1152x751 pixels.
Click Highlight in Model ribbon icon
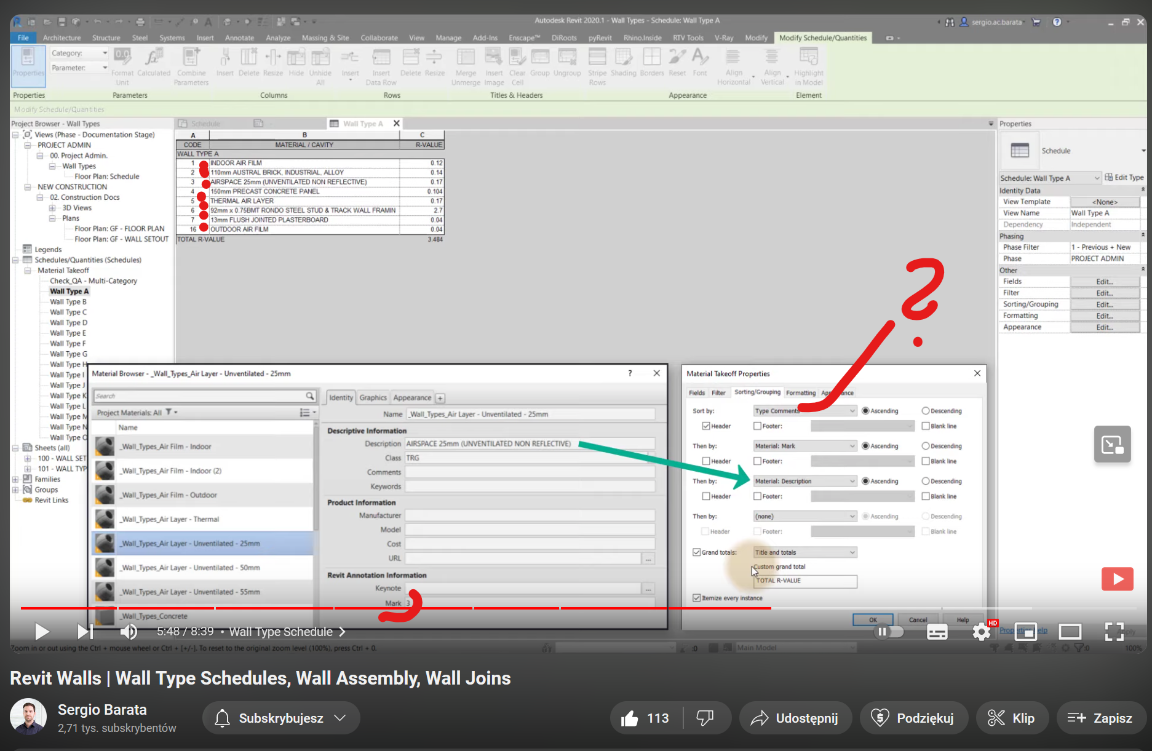pos(808,67)
